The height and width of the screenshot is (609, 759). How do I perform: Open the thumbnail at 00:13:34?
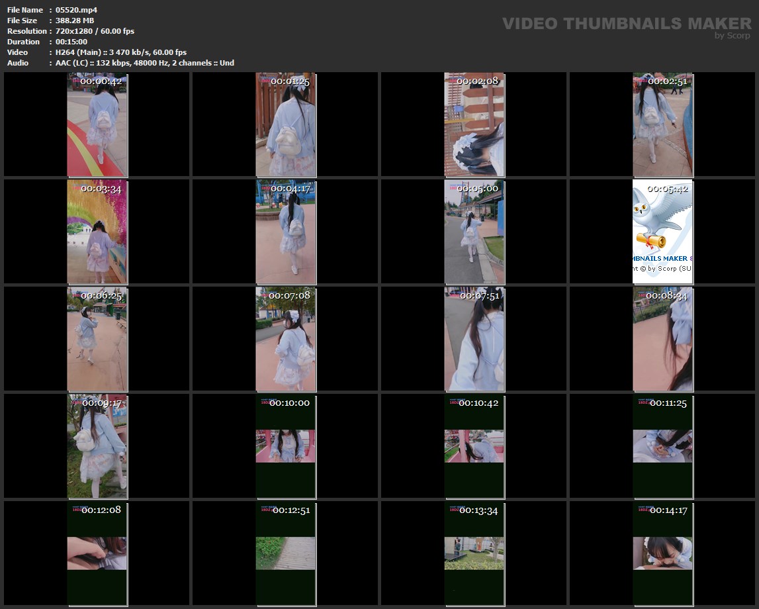(474, 553)
